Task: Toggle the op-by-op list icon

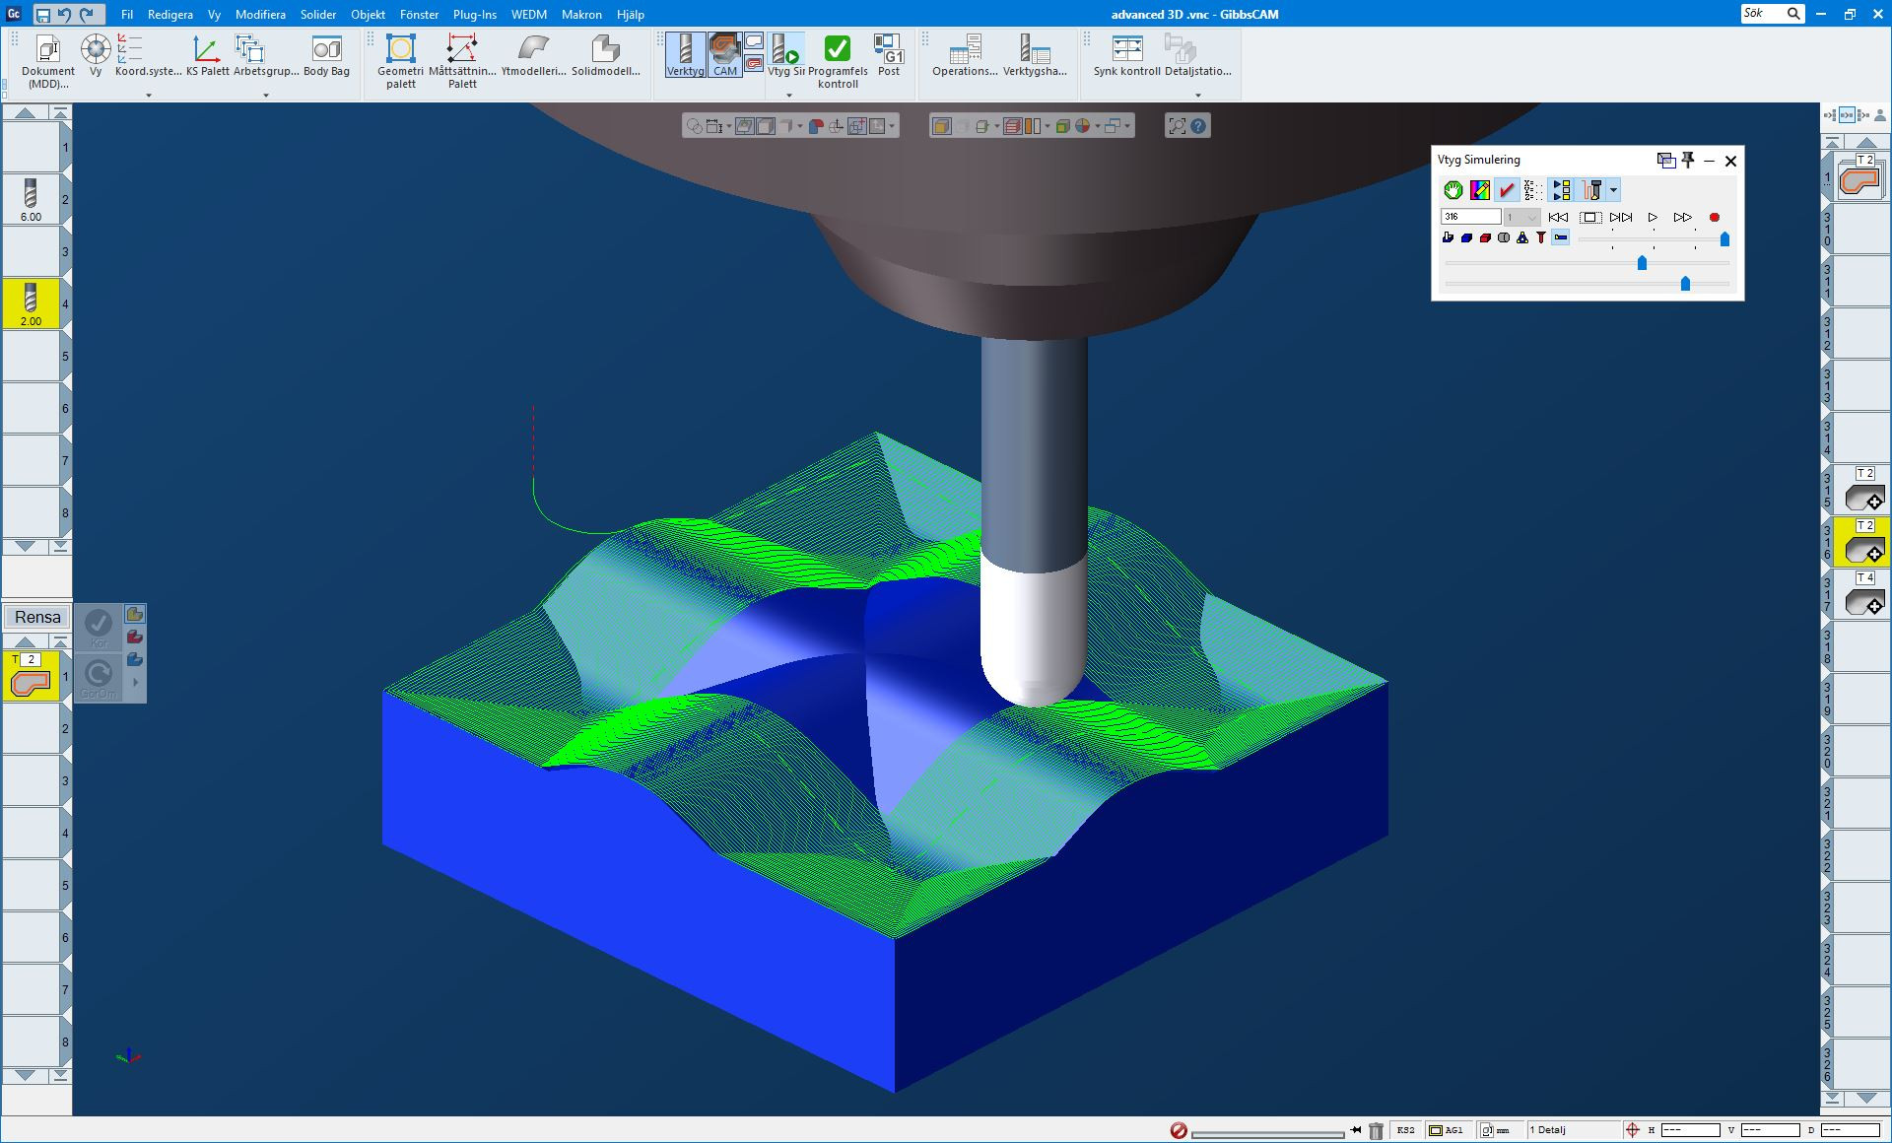Action: coord(1562,190)
